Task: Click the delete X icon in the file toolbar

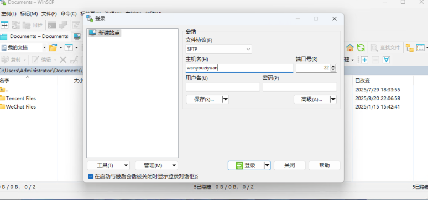Action: click(63, 60)
